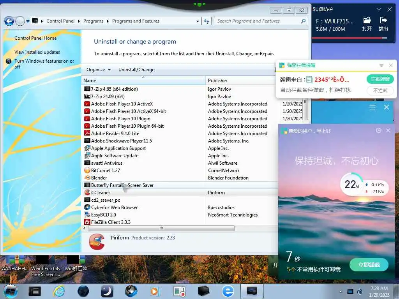Click the horizontal scrollbar thumb

pyautogui.click(x=161, y=228)
